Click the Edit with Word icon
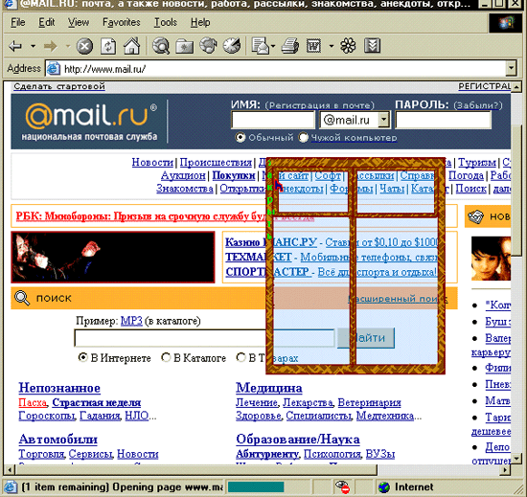527x497 pixels. [314, 46]
